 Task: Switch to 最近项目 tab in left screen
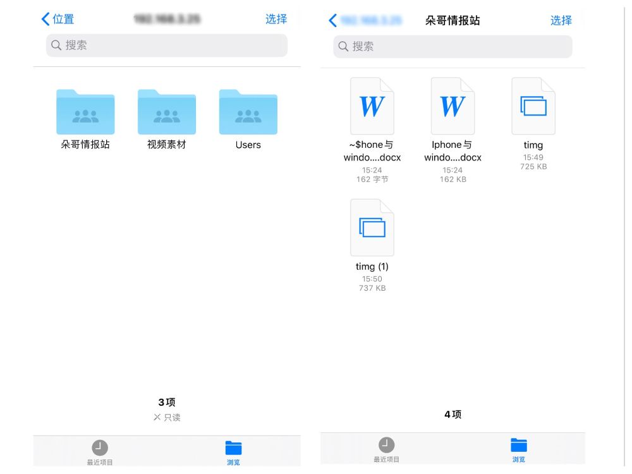[x=100, y=453]
